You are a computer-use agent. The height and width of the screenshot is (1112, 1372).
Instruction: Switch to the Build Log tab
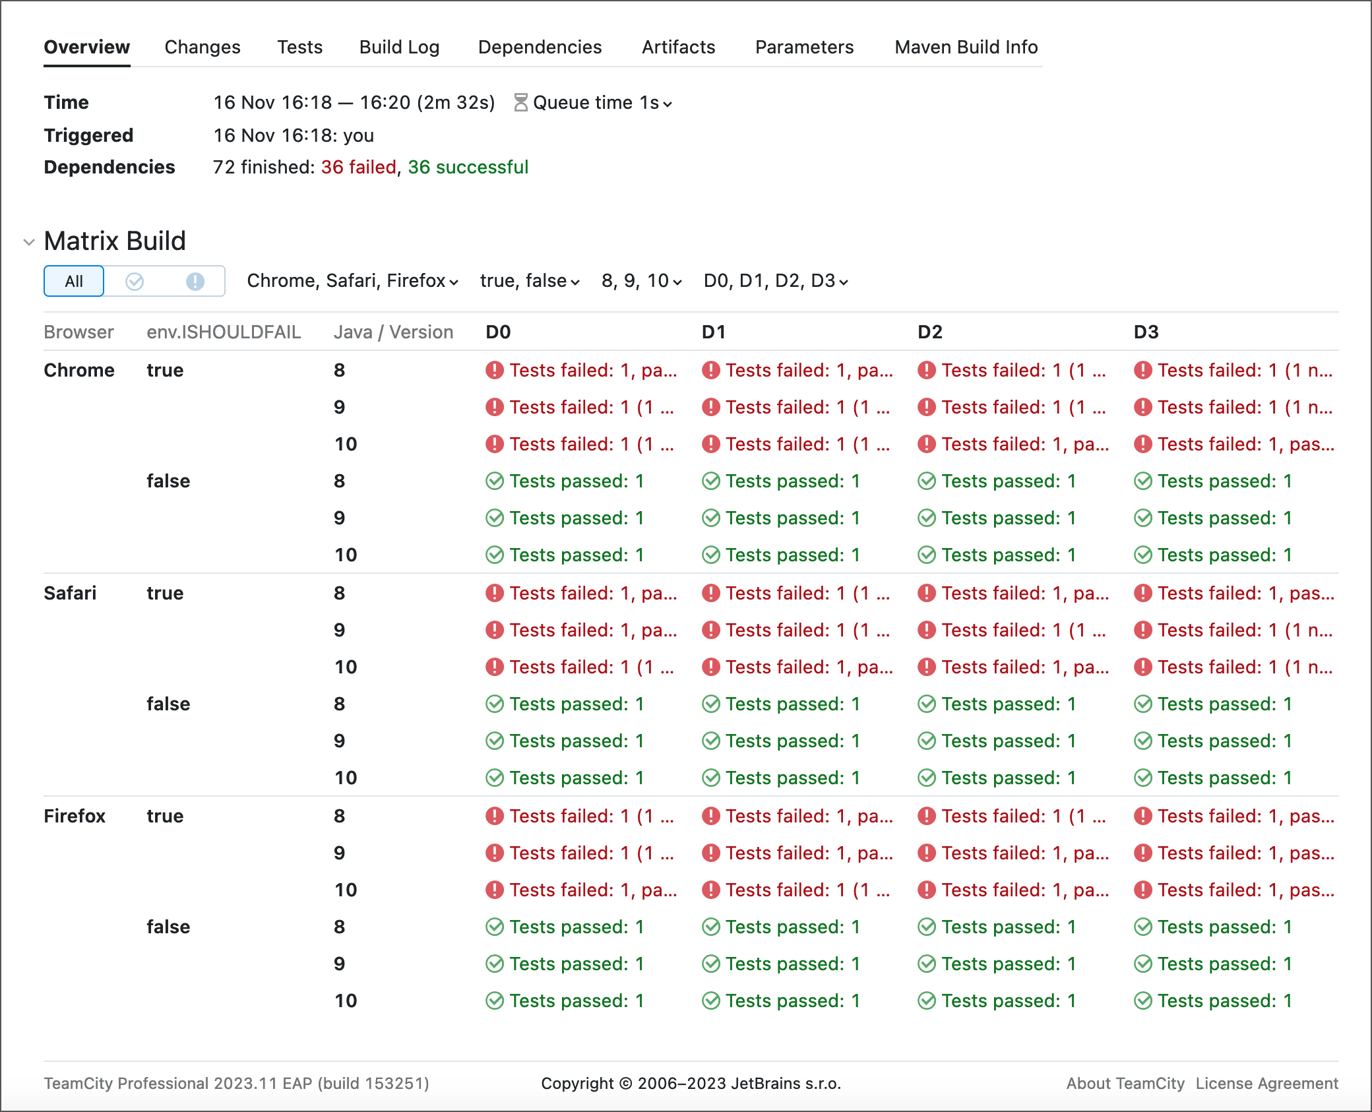coord(399,47)
